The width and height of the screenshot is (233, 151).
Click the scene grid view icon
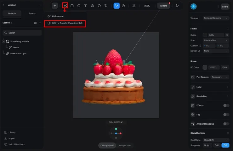(35, 23)
